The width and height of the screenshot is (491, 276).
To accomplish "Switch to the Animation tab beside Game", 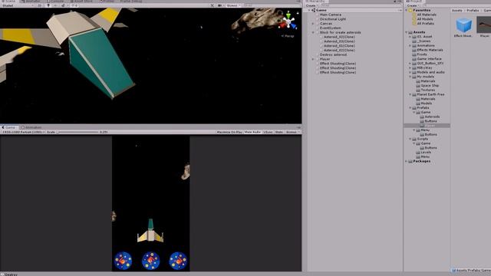I will click(31, 127).
